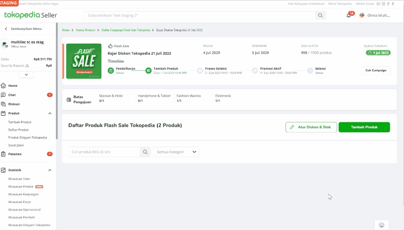
Task: Click the Elektronik quota text
Action: click(x=223, y=98)
